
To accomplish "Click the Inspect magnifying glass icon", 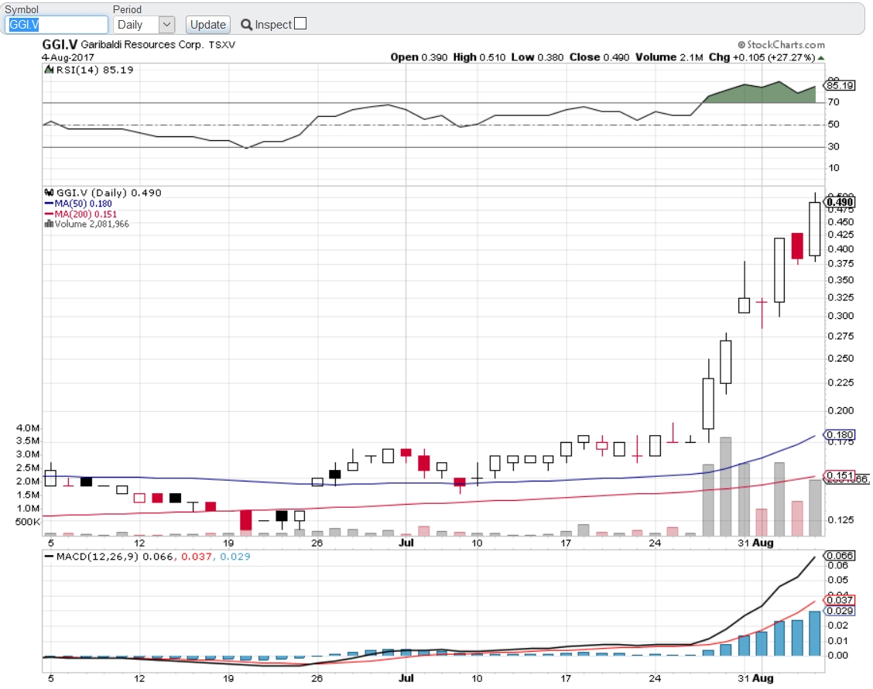I will (x=247, y=25).
